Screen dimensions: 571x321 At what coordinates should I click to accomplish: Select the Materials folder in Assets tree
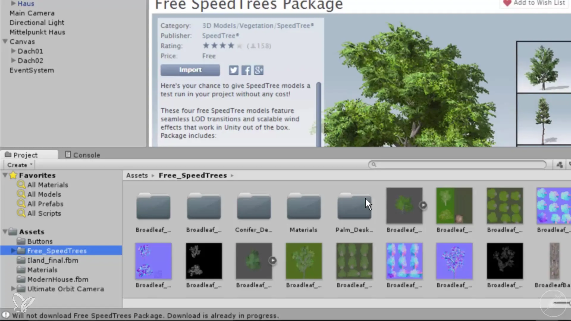(42, 270)
